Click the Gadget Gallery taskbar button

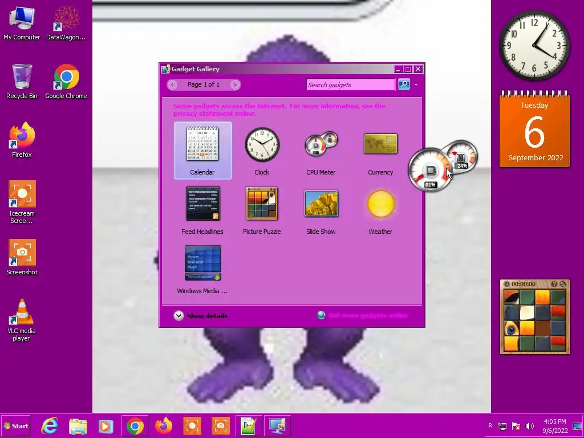click(278, 426)
